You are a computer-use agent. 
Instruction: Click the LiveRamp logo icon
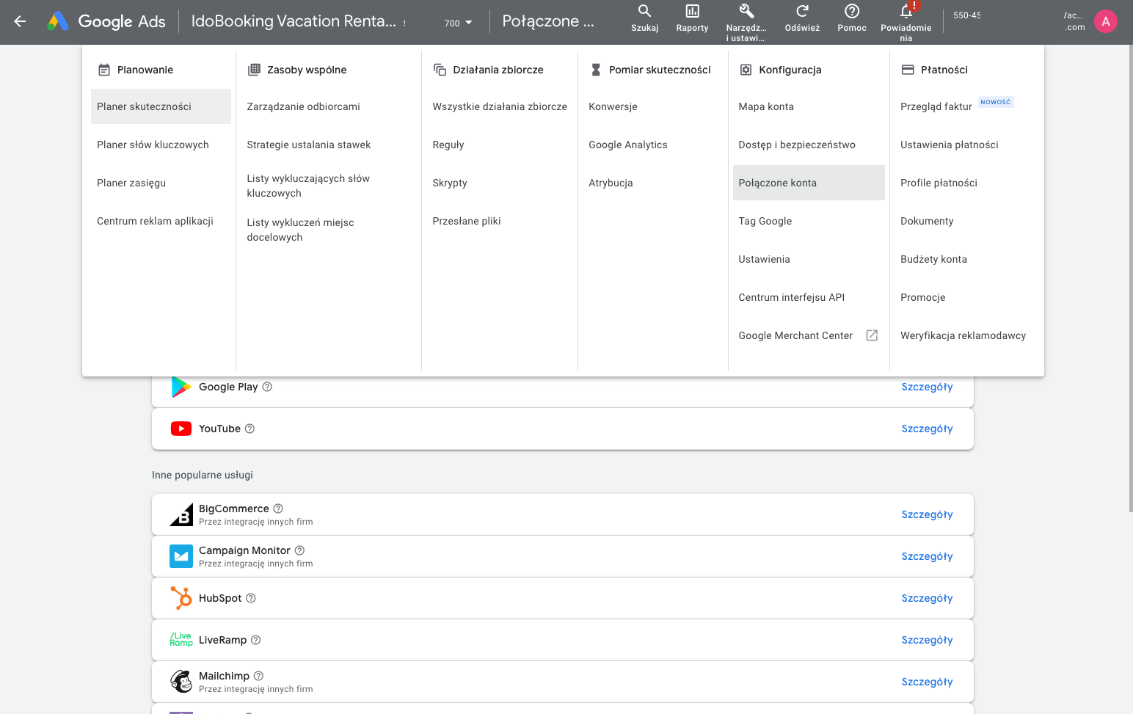click(181, 640)
